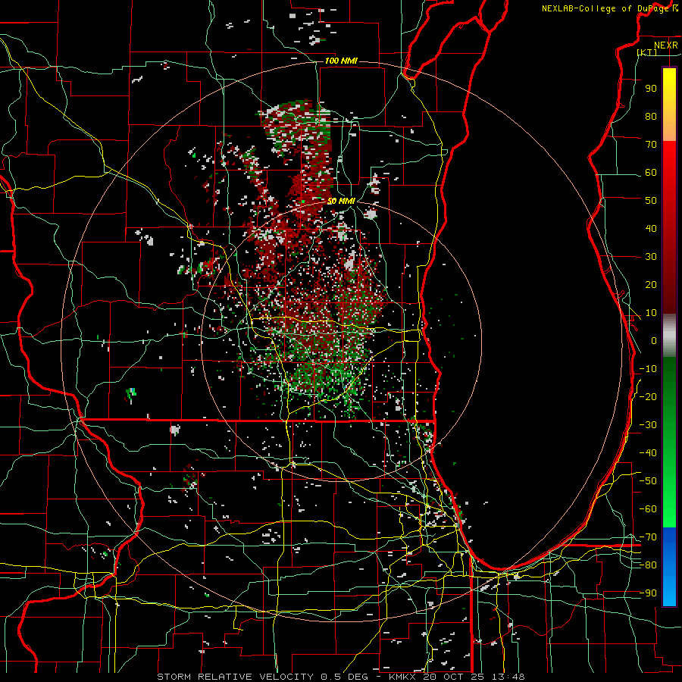Click the 100 NMI range ring label
The width and height of the screenshot is (682, 682).
click(x=341, y=61)
